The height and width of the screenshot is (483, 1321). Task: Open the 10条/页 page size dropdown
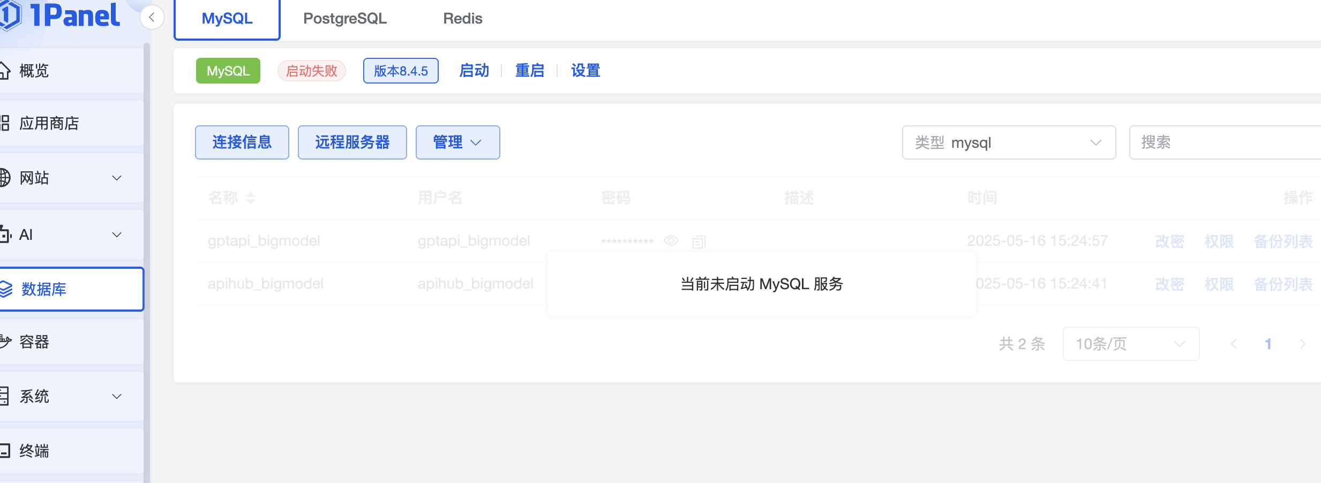1131,344
